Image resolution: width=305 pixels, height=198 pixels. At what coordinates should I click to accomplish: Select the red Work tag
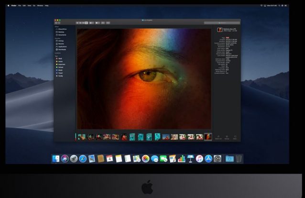tap(61, 59)
